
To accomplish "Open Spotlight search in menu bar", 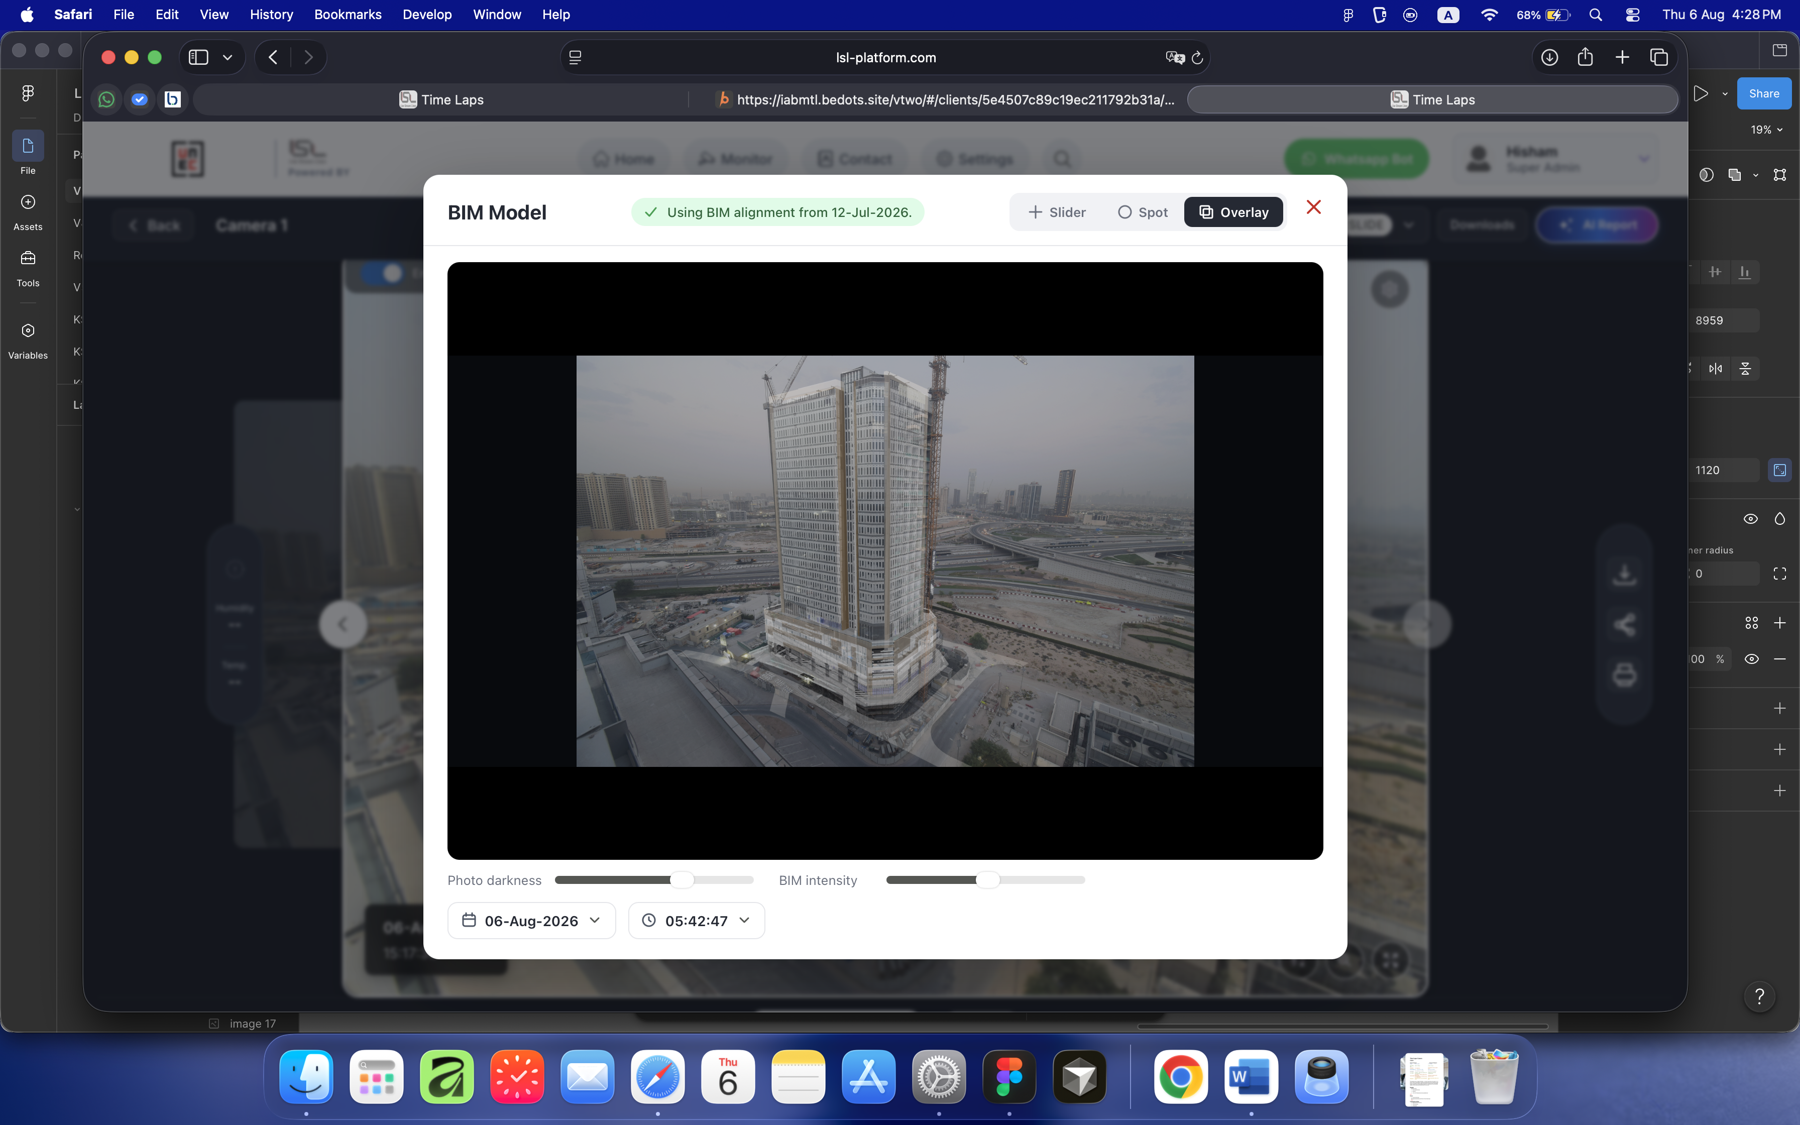I will 1596,15.
